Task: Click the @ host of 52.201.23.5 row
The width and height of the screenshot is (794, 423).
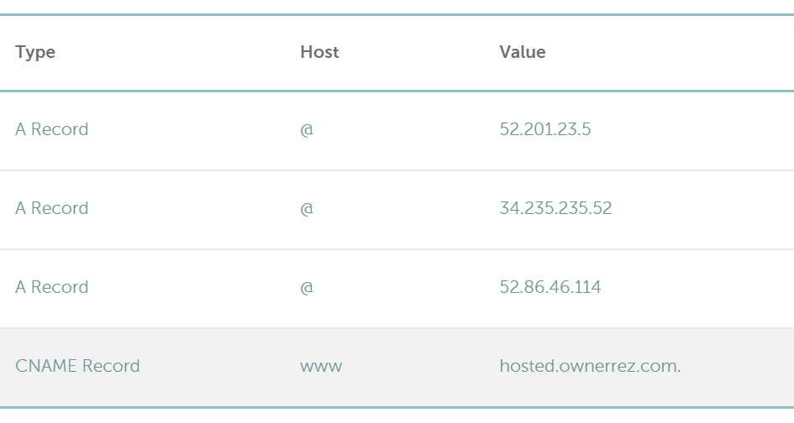Action: pyautogui.click(x=307, y=130)
